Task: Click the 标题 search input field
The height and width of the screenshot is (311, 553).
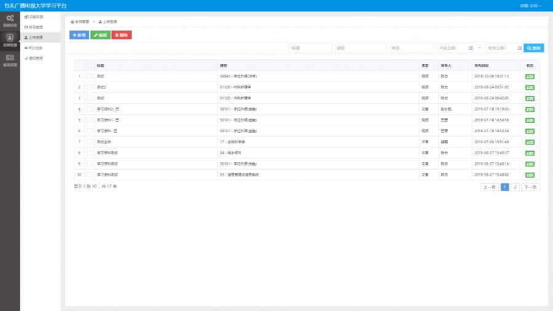Action: click(x=310, y=48)
